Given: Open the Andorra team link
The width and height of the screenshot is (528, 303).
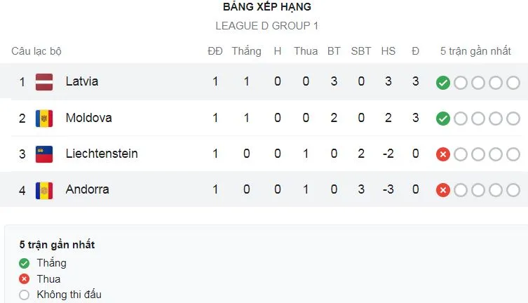Looking at the screenshot, I should [88, 189].
